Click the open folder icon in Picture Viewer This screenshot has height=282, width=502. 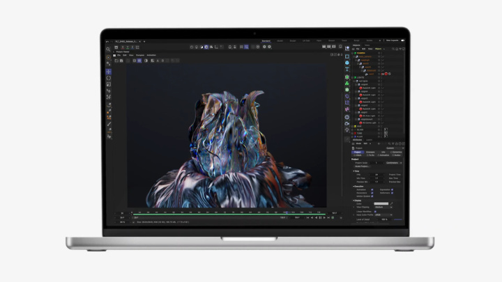tap(116, 61)
